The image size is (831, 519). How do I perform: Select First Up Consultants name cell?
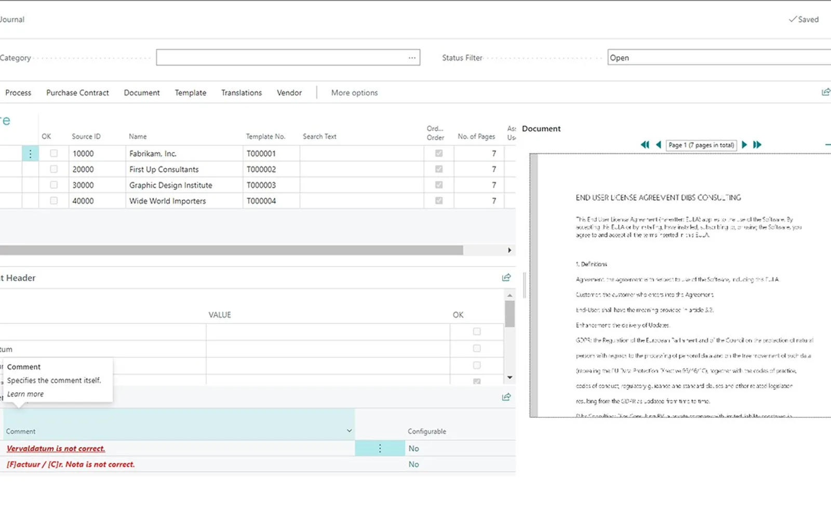tap(184, 169)
